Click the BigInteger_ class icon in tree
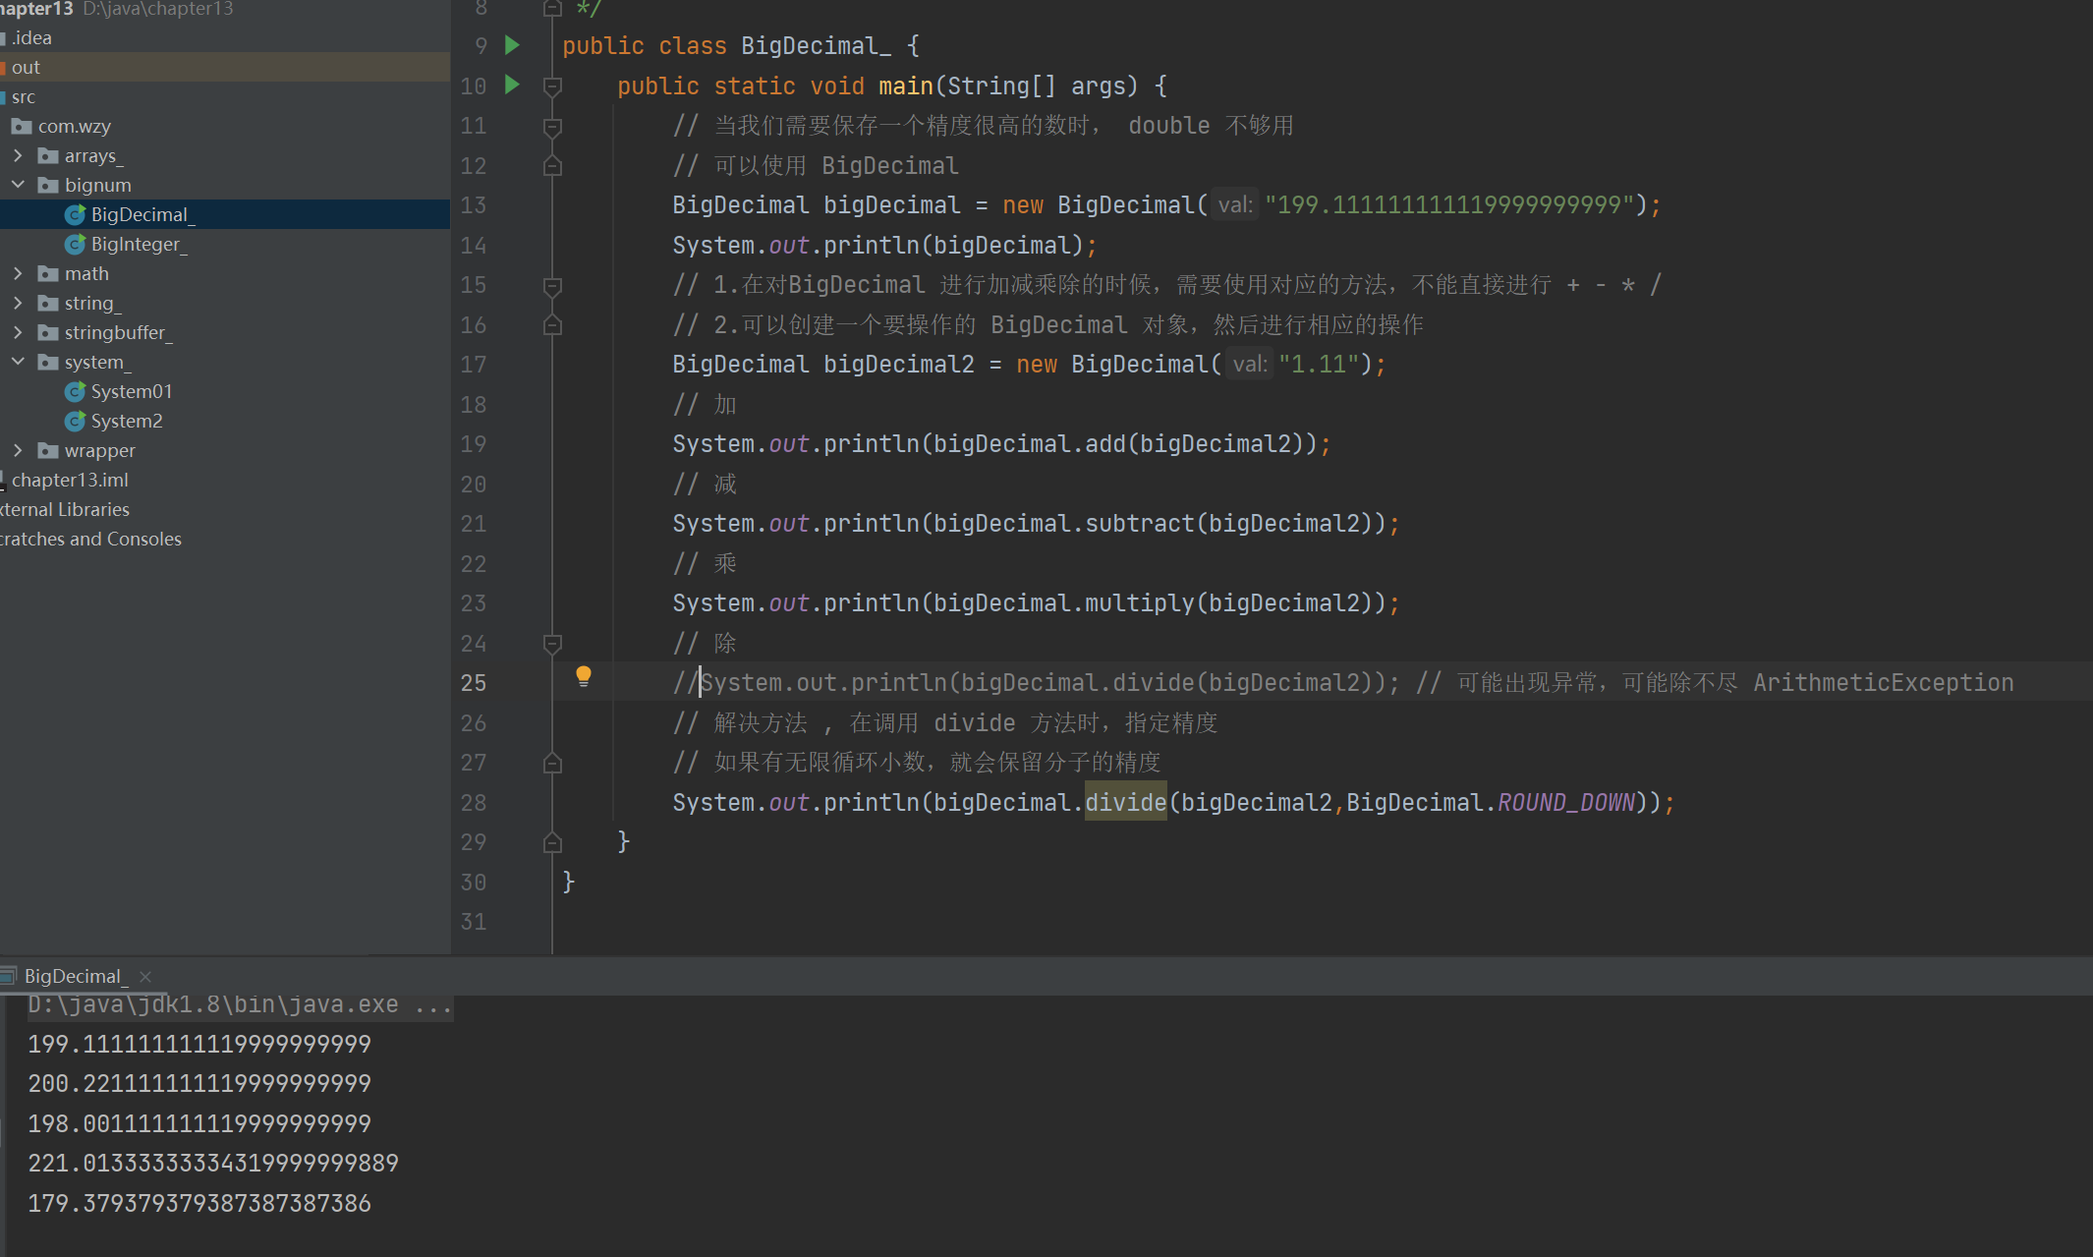This screenshot has width=2093, height=1257. 75,244
